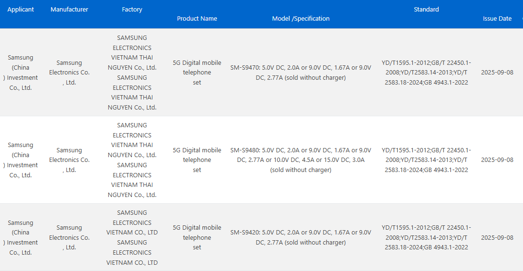Image resolution: width=523 pixels, height=271 pixels.
Task: Click the issue date in the SM-S9420 row
Action: click(x=497, y=237)
